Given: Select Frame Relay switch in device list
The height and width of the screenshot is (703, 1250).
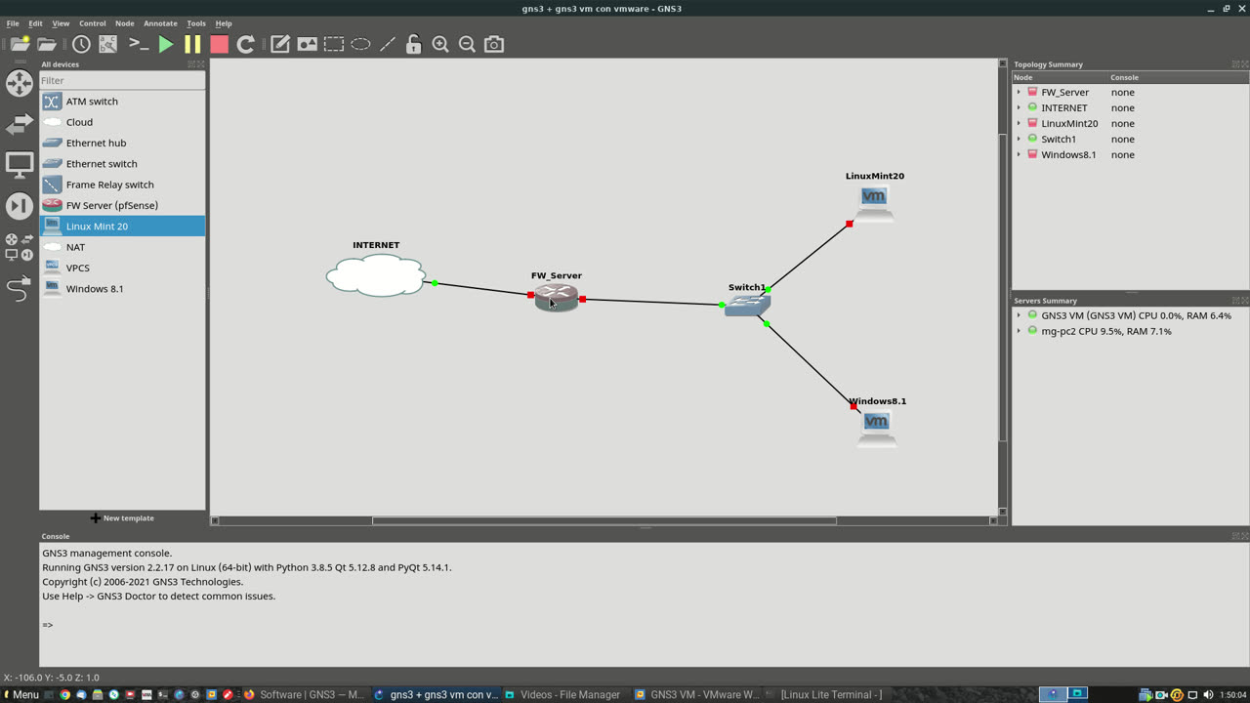Looking at the screenshot, I should click(122, 185).
